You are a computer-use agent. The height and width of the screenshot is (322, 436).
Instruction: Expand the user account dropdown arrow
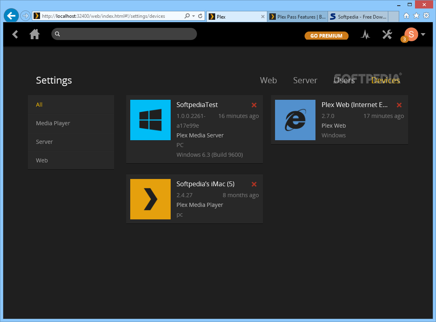(423, 34)
